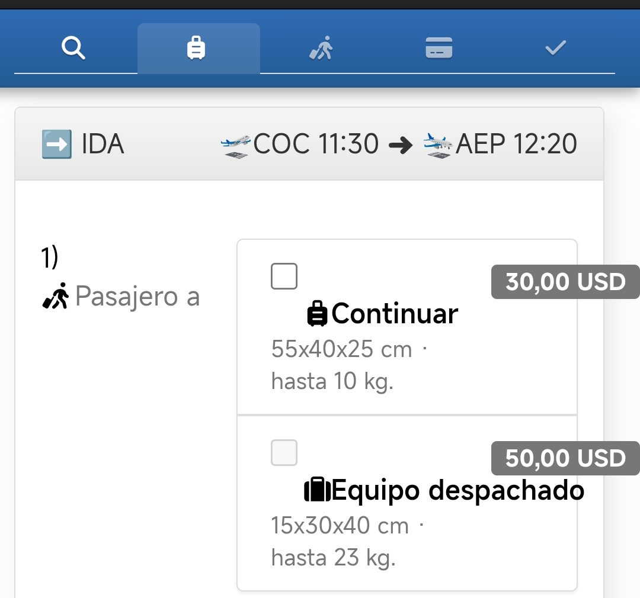Click the checked luggage icon by Equipo despachado
Image resolution: width=640 pixels, height=598 pixels.
coord(317,490)
